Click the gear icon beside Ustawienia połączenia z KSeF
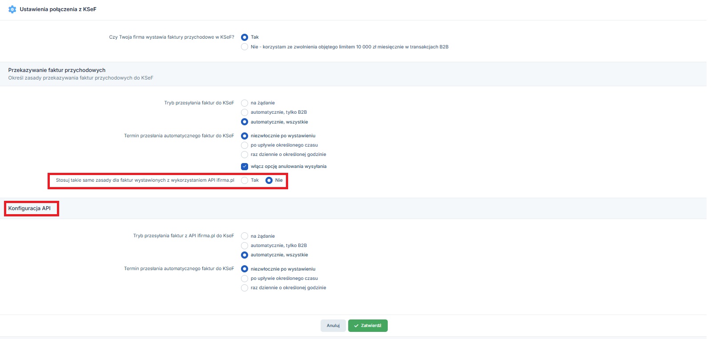Viewport: 723px width, 339px height. (12, 9)
